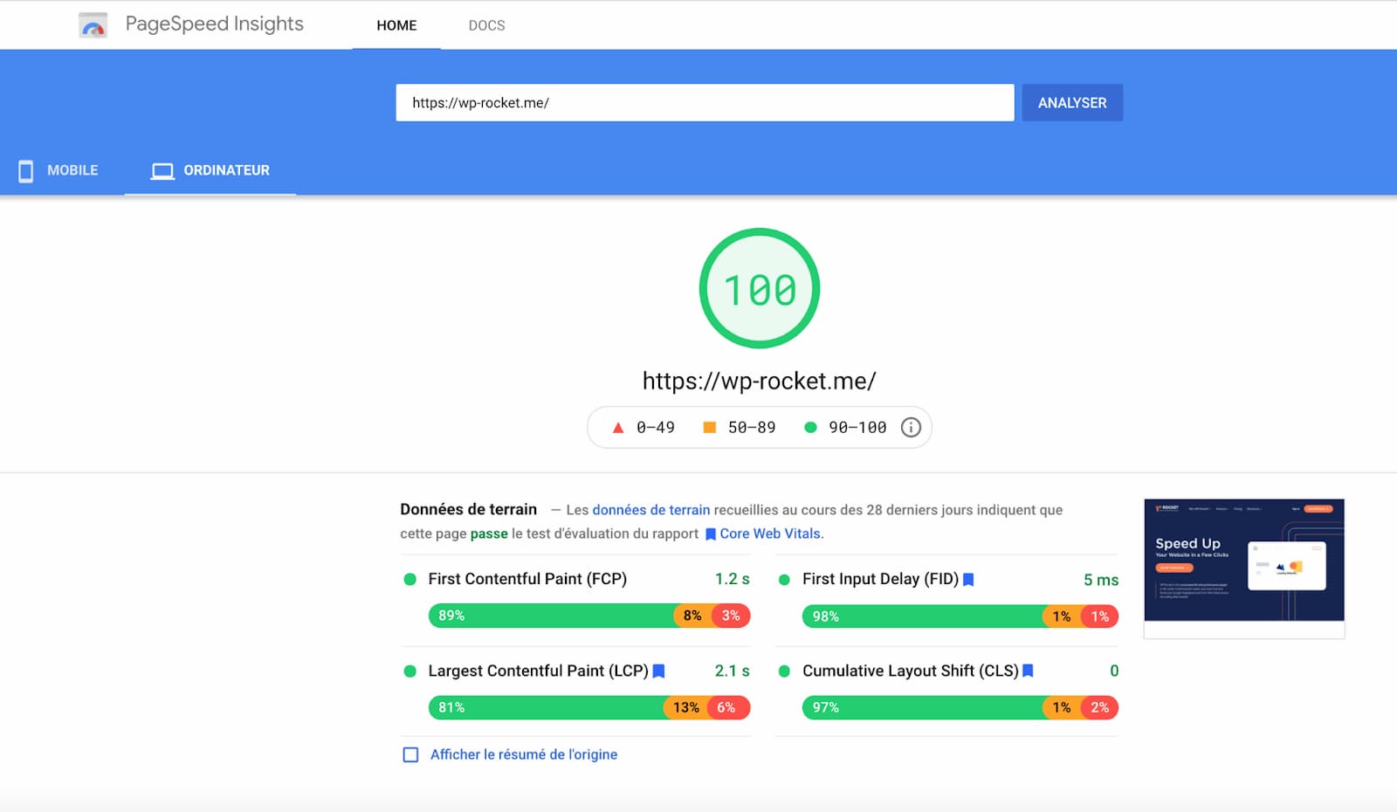Image resolution: width=1397 pixels, height=812 pixels.
Task: Click the https://wp-rocket.me/ heading under the score
Action: click(x=759, y=381)
